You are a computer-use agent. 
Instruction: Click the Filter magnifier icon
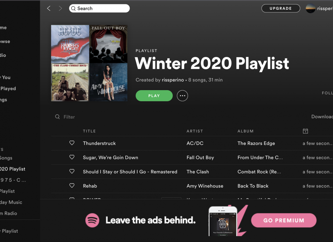[x=57, y=117]
